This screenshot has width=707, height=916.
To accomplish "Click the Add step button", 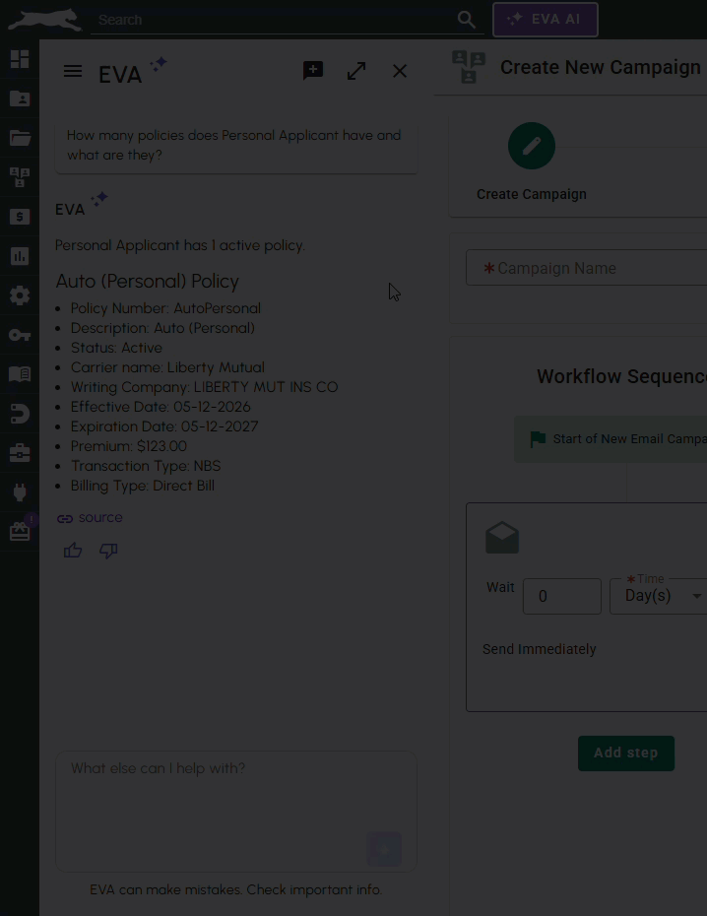I will point(626,753).
